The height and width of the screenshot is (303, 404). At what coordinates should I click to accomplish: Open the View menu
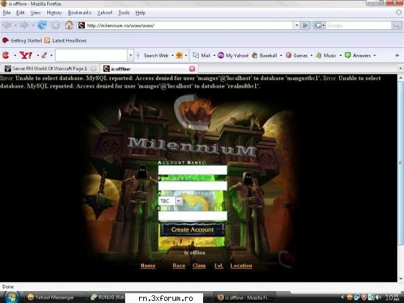pos(35,13)
